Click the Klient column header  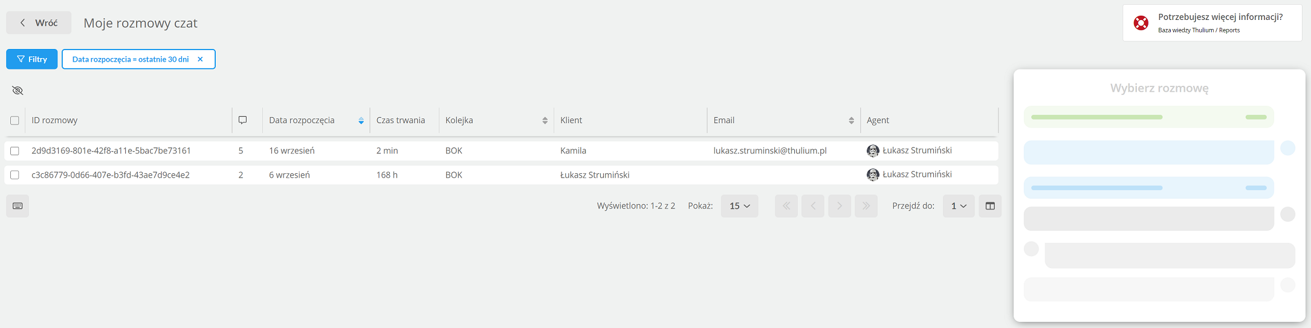click(x=571, y=120)
